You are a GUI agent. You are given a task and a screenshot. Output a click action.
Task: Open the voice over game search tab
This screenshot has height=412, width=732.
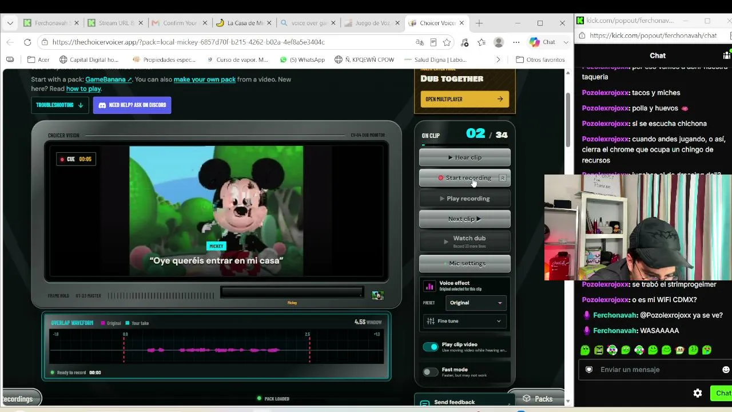coord(308,23)
